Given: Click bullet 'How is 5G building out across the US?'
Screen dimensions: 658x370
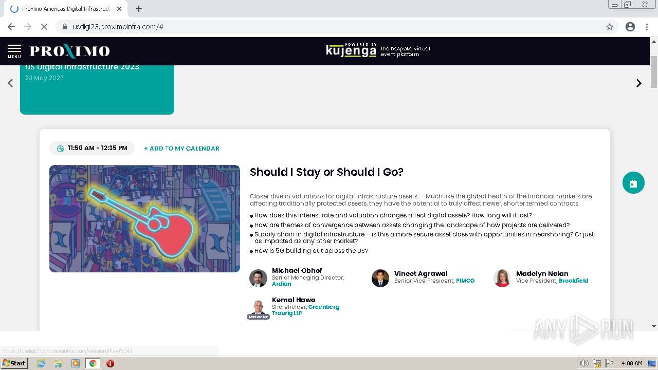Looking at the screenshot, I should (311, 251).
